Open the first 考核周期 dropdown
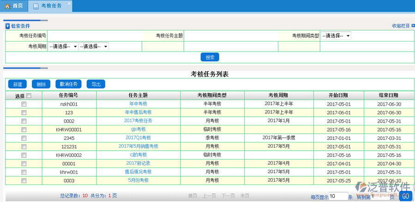Image resolution: width=415 pixels, height=202 pixels. click(62, 47)
